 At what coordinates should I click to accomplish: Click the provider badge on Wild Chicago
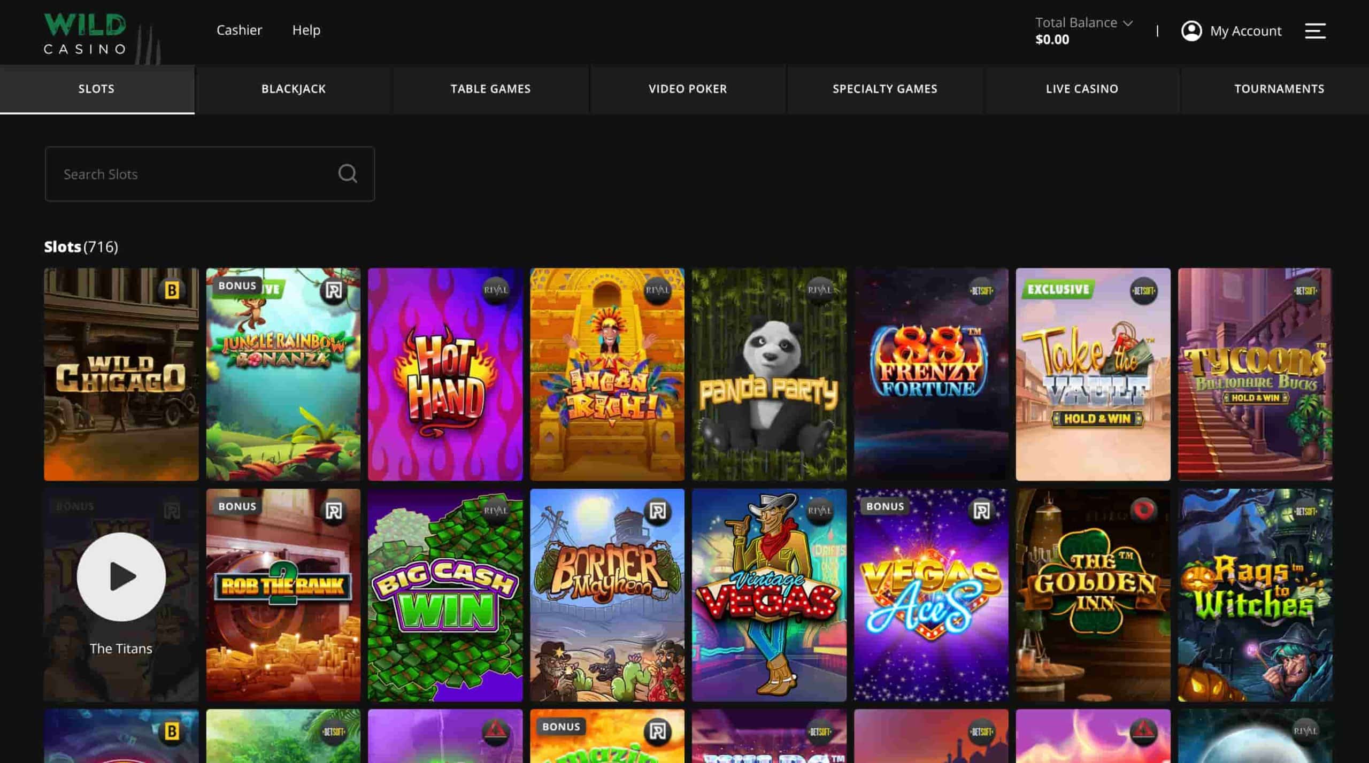[171, 290]
